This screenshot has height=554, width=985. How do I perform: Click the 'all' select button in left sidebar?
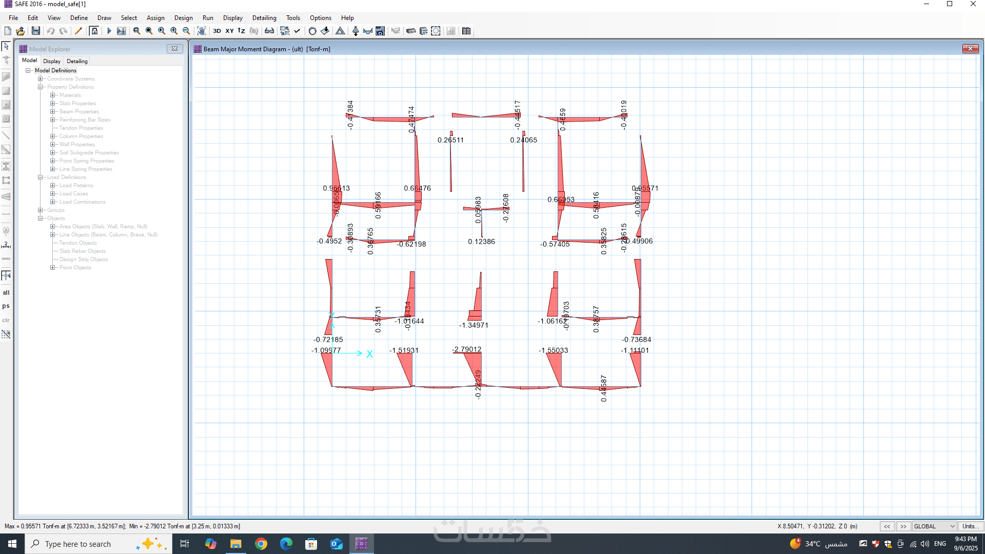pyautogui.click(x=6, y=292)
